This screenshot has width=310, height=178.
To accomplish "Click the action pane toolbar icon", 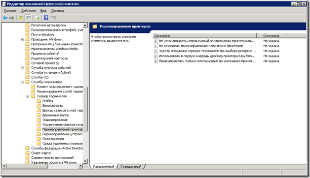I will 53,18.
